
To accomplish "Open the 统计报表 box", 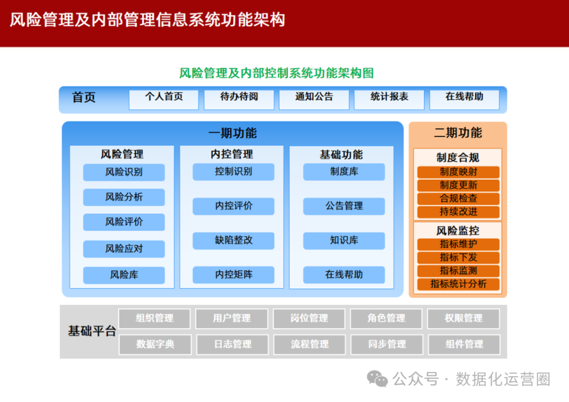I will coord(389,100).
